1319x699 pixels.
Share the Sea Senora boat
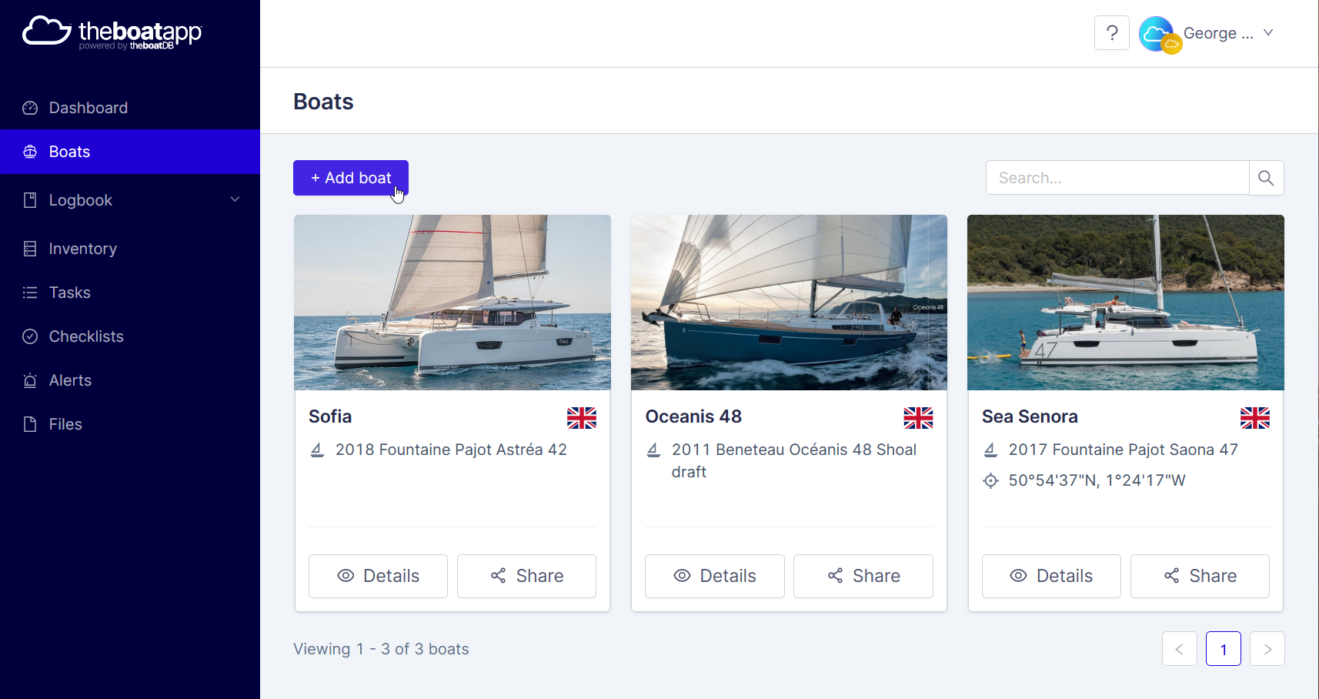coord(1200,576)
